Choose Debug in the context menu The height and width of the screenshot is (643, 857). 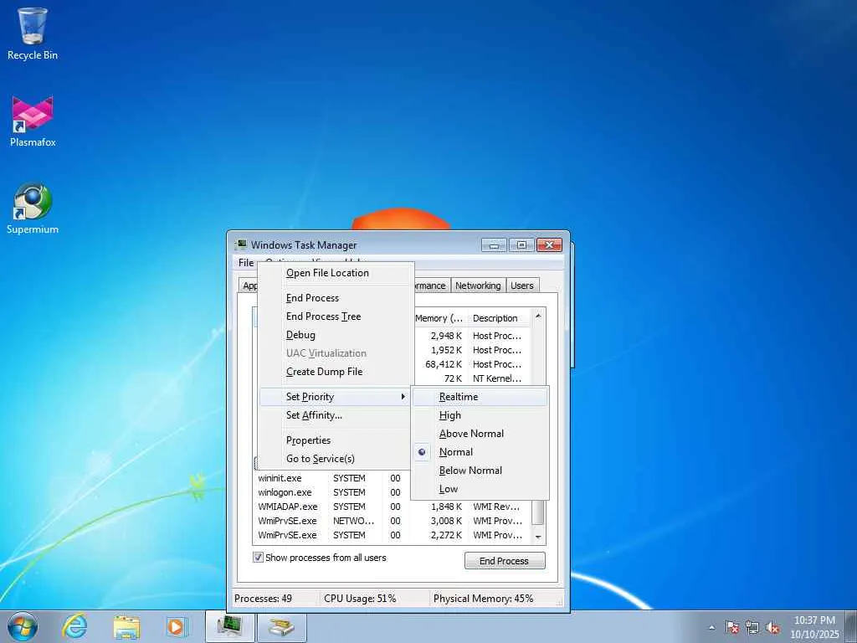pos(335,335)
